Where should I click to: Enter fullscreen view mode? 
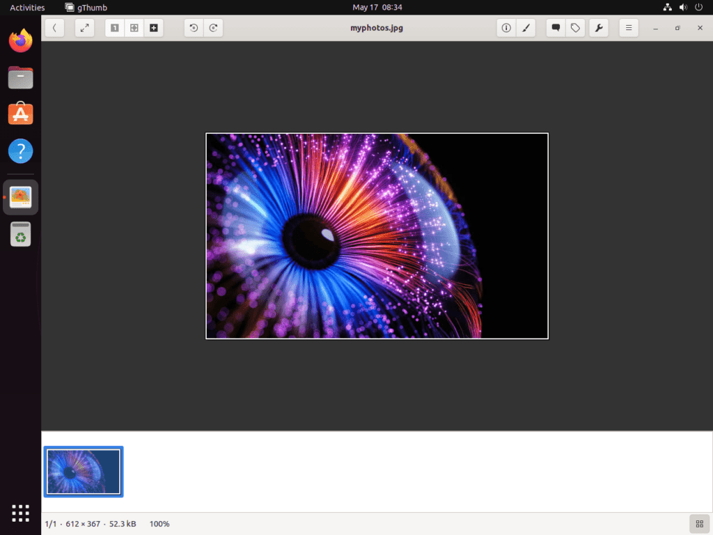pos(84,28)
